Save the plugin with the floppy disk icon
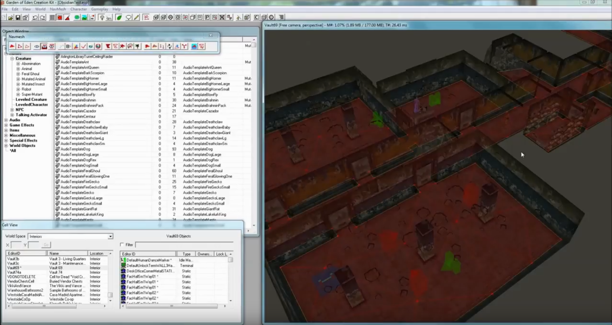This screenshot has height=325, width=612. (x=18, y=18)
